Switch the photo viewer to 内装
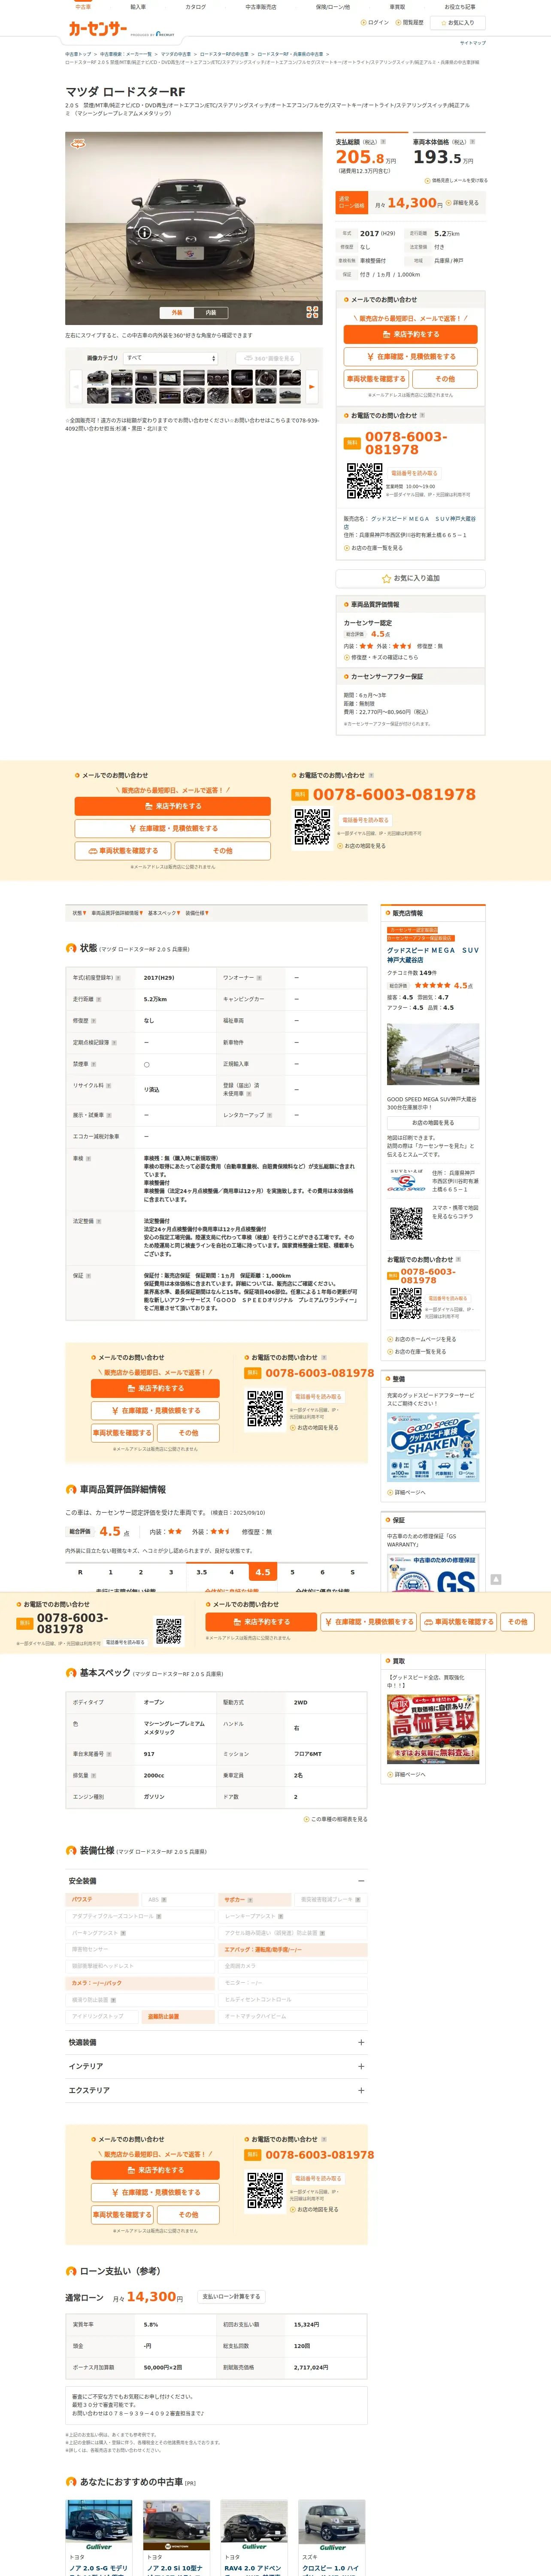551x2576 pixels. pos(211,312)
